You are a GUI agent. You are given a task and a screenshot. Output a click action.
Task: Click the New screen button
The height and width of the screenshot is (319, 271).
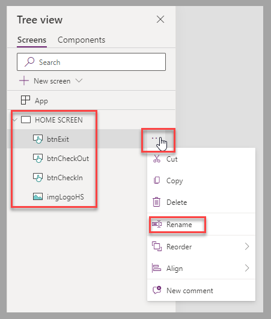coord(45,81)
